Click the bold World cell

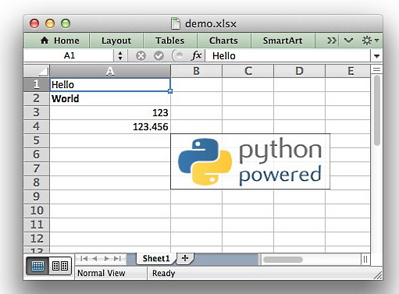click(110, 99)
